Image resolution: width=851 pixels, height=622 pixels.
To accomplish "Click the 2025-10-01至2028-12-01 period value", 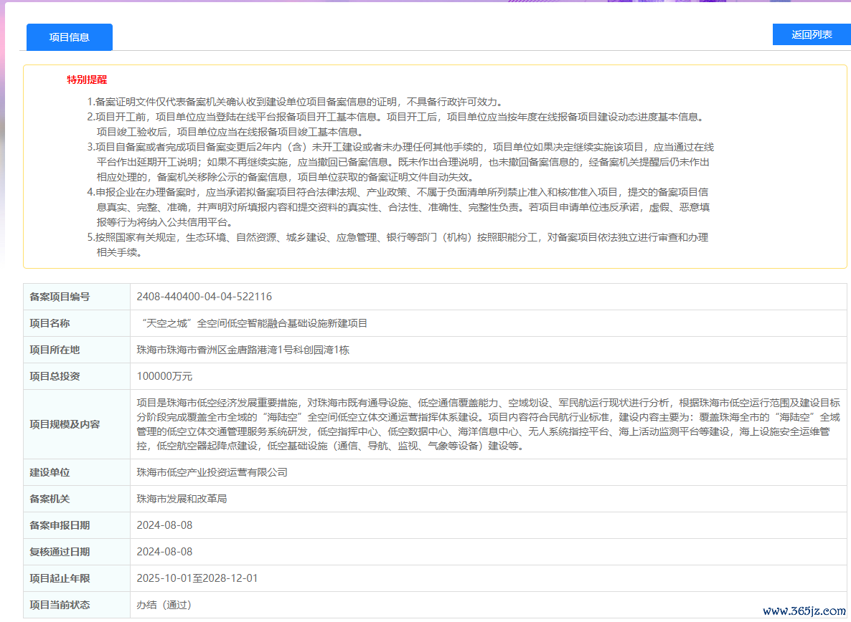I will click(197, 578).
